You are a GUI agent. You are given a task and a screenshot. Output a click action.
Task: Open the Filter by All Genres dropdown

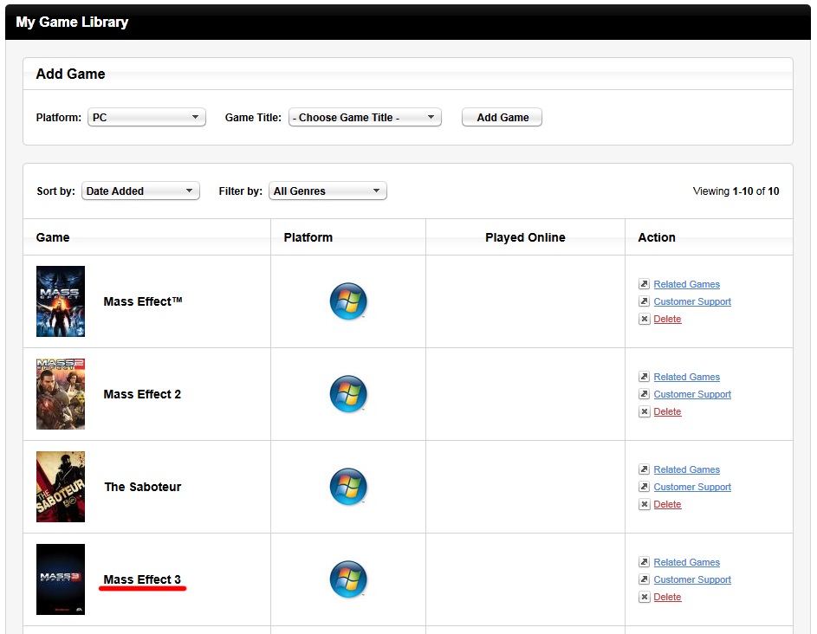(327, 191)
